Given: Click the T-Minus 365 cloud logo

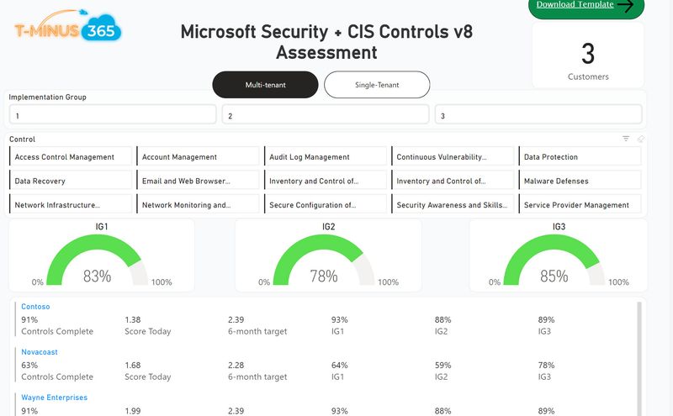Looking at the screenshot, I should coord(68,31).
